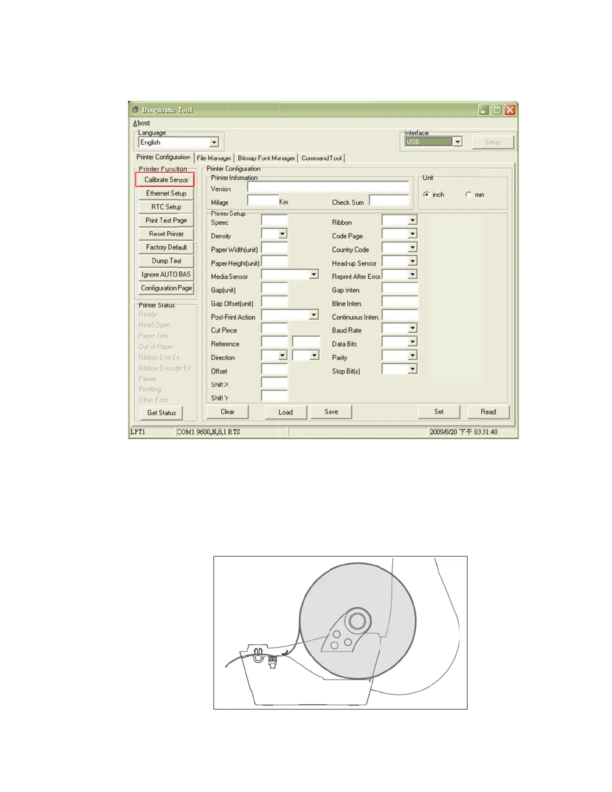Click the Calibrate Sensor button

166,180
